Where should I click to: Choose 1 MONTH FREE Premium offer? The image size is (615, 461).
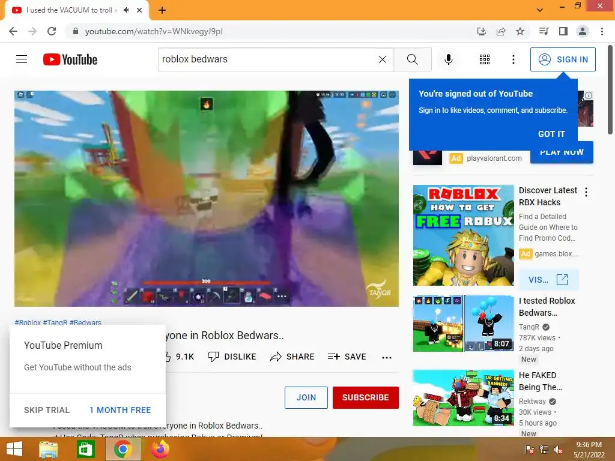coord(120,410)
